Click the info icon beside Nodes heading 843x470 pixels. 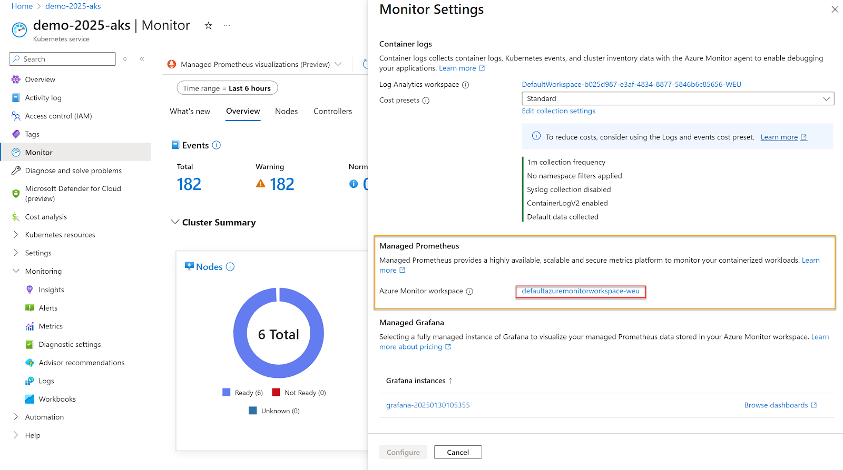230,267
